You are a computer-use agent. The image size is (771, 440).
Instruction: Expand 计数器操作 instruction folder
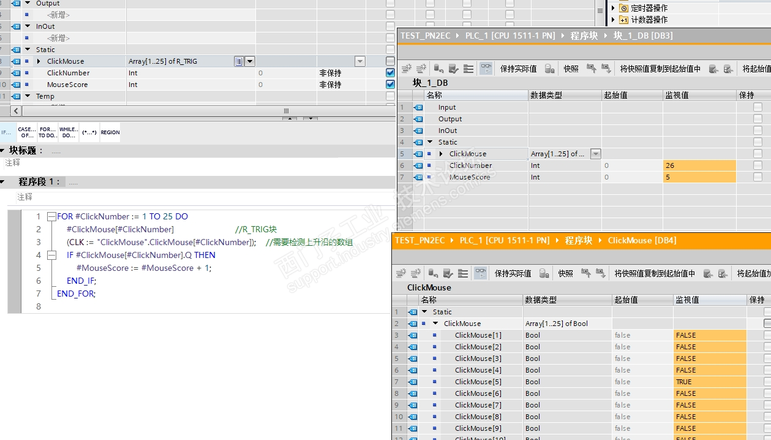(613, 20)
